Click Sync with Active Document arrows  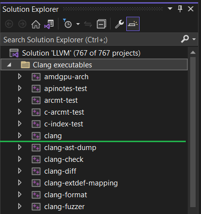88,24
